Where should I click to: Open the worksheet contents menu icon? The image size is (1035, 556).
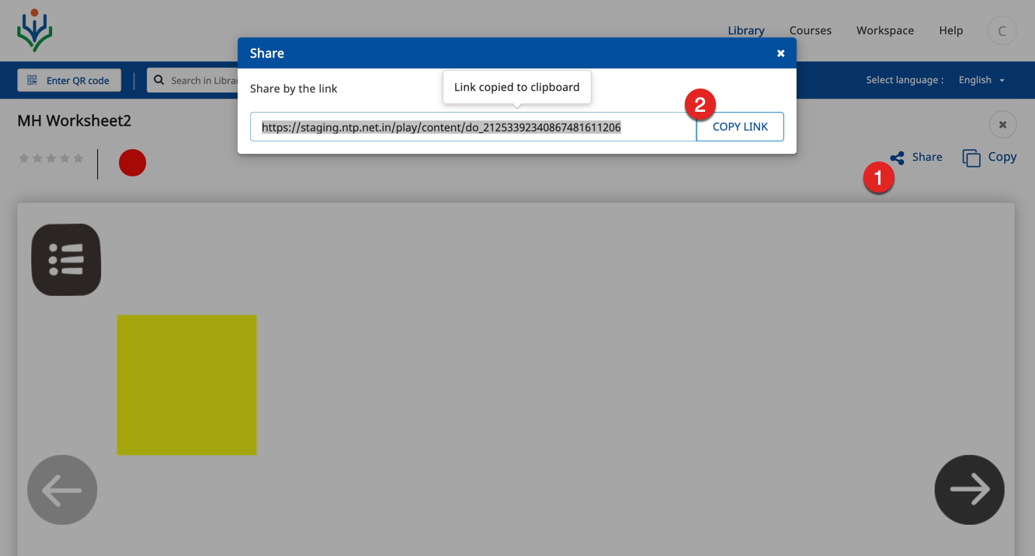click(66, 259)
